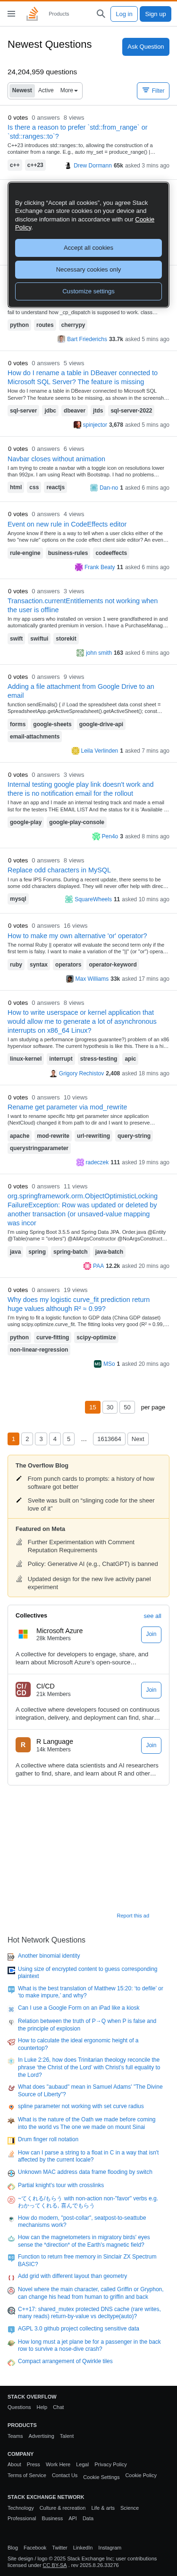Click Accept all cookies
Screen dimensions: 177x2576
pyautogui.click(x=88, y=247)
